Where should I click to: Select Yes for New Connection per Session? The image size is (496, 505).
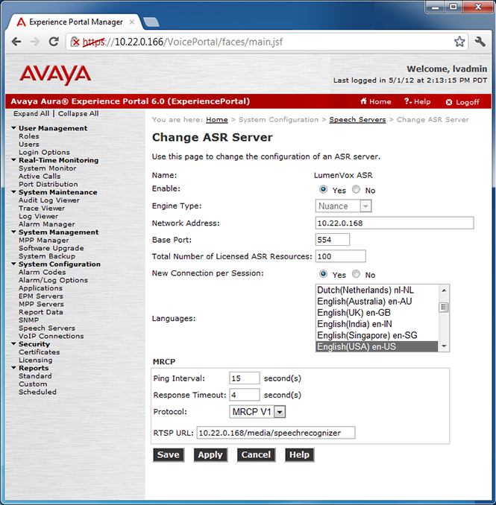coord(323,274)
